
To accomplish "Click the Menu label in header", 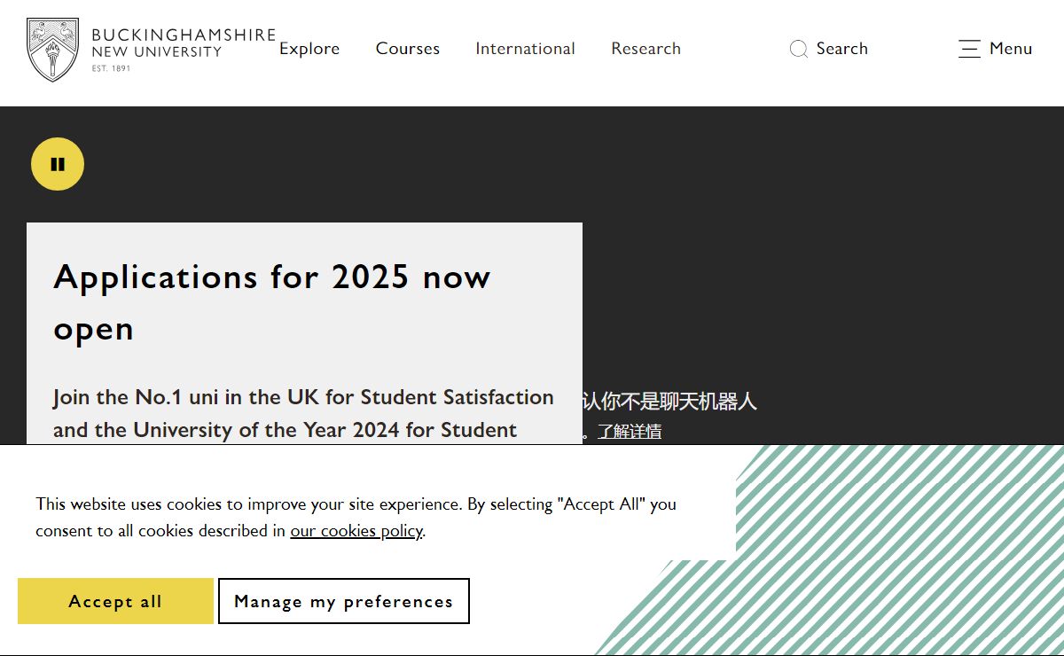I will pyautogui.click(x=1011, y=49).
